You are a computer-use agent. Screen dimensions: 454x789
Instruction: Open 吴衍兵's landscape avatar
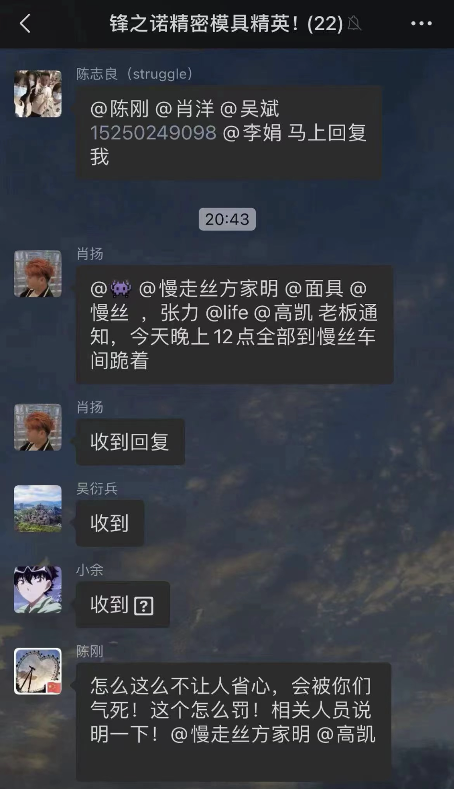coord(38,508)
